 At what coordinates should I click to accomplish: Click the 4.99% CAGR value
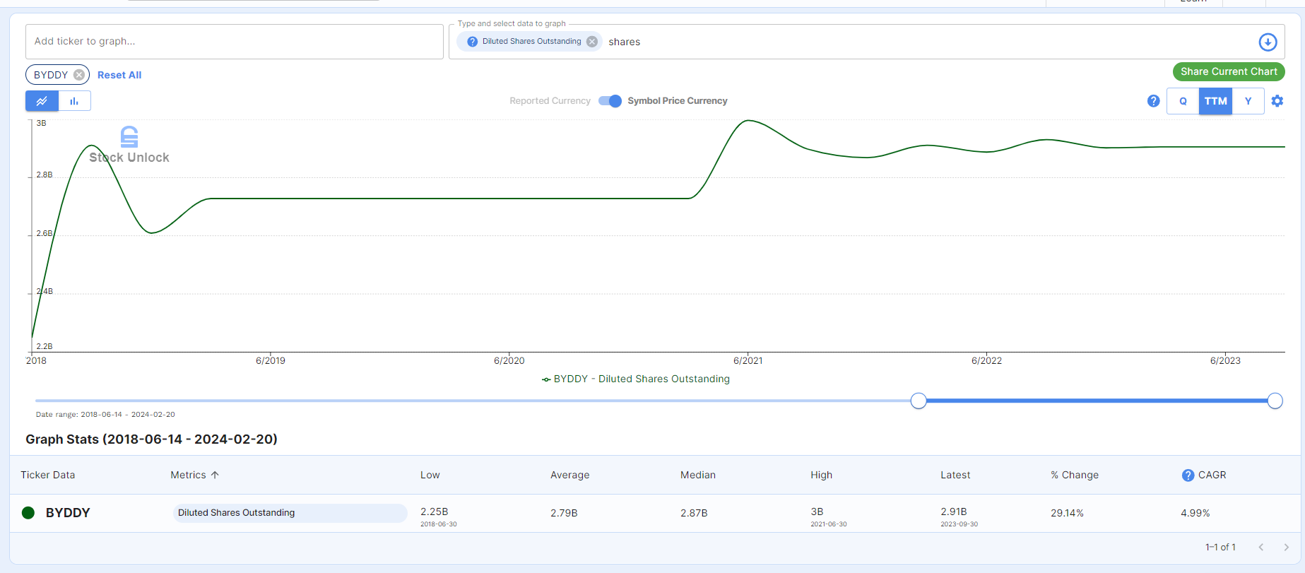tap(1195, 513)
